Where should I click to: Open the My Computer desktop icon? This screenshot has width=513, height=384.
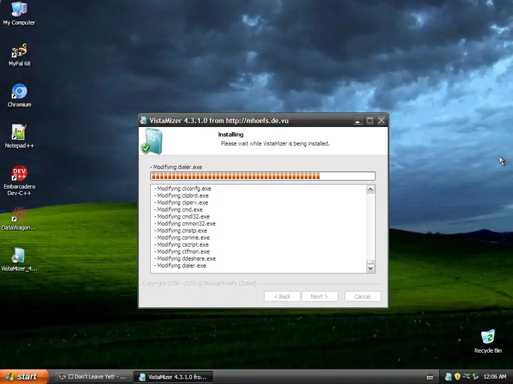19,13
